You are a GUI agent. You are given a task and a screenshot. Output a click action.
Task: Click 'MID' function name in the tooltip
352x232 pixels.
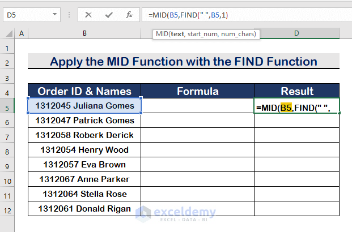point(162,34)
